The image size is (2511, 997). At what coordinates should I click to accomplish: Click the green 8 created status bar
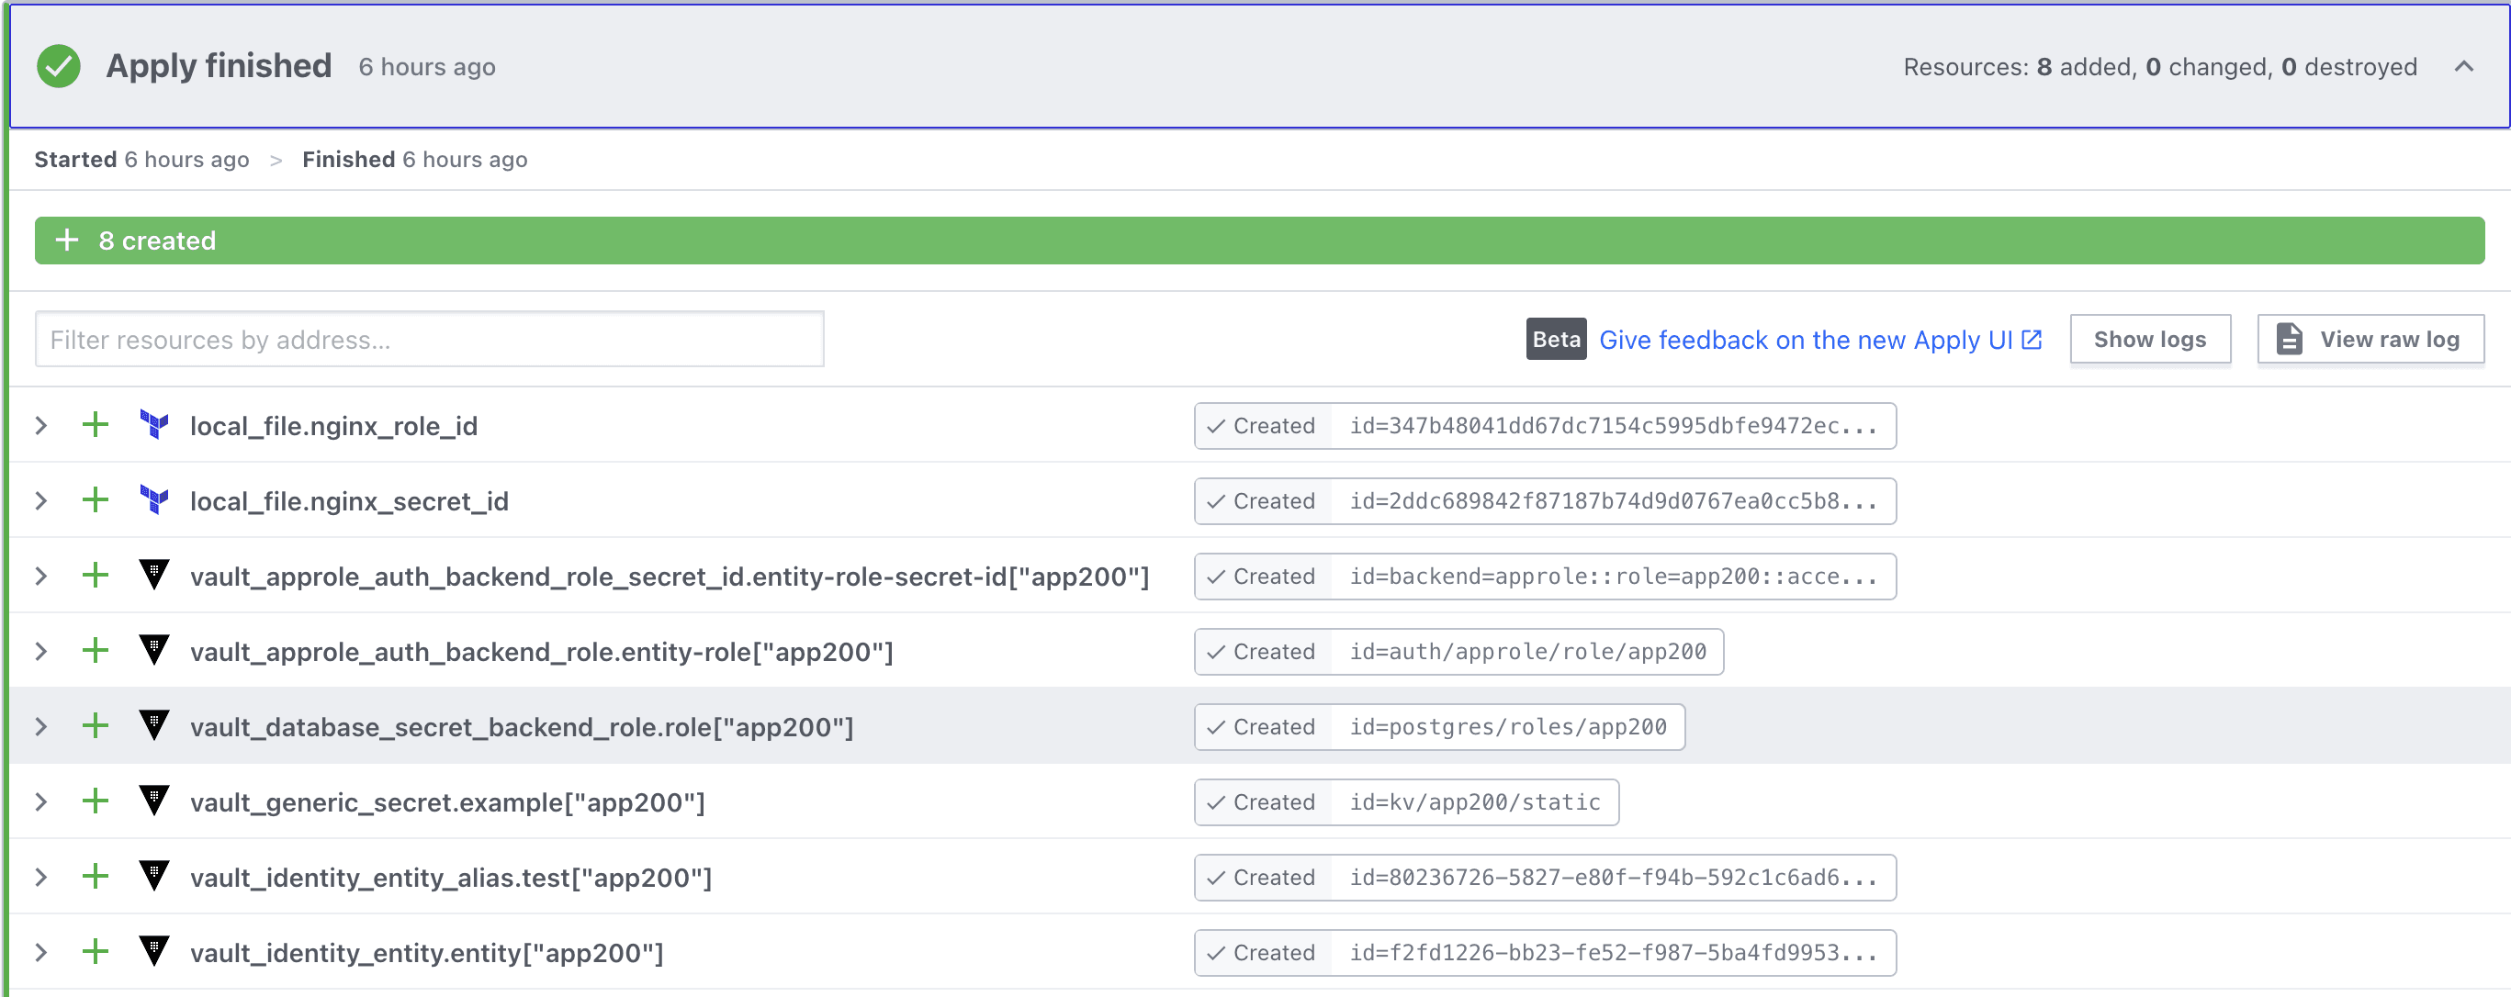[1257, 240]
